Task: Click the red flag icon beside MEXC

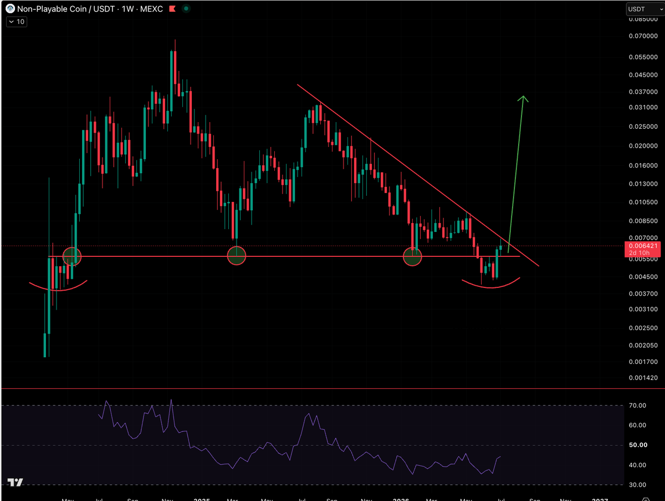Action: click(172, 9)
